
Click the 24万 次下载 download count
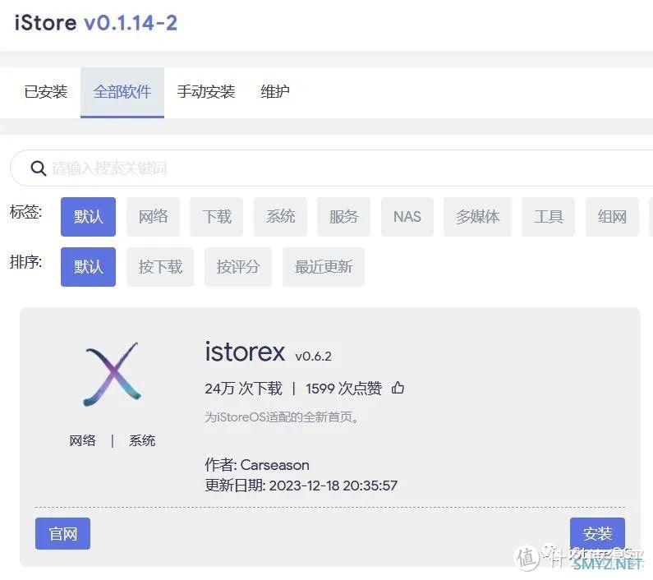[x=243, y=389]
